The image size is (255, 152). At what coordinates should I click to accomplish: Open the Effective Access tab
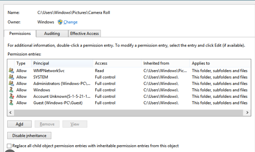pyautogui.click(x=84, y=33)
